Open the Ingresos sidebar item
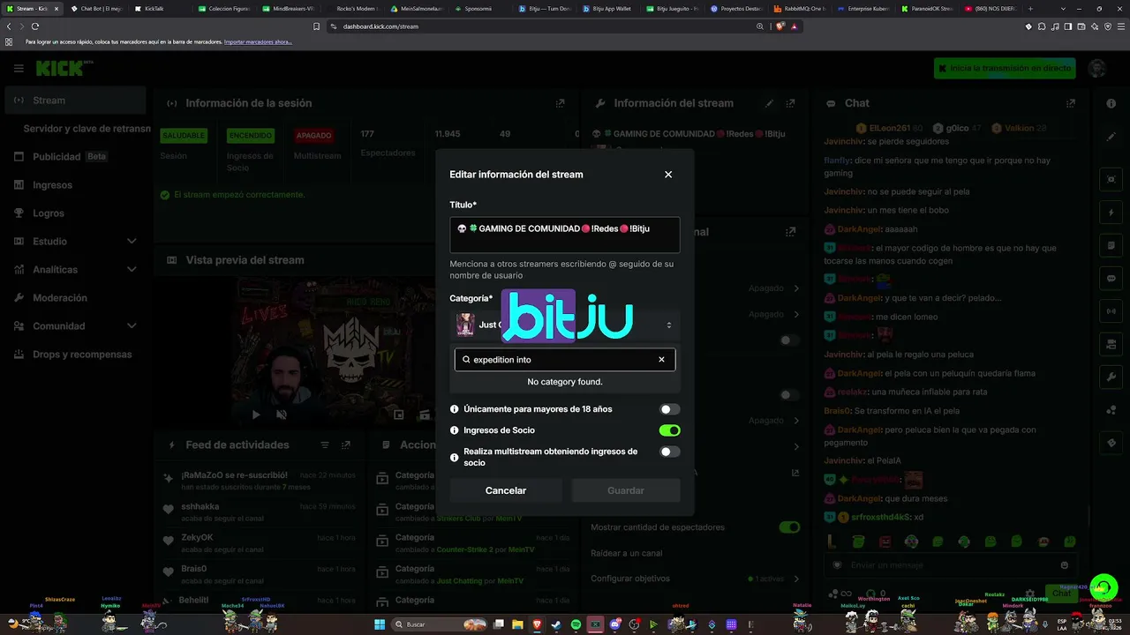Image resolution: width=1130 pixels, height=635 pixels. [75, 185]
